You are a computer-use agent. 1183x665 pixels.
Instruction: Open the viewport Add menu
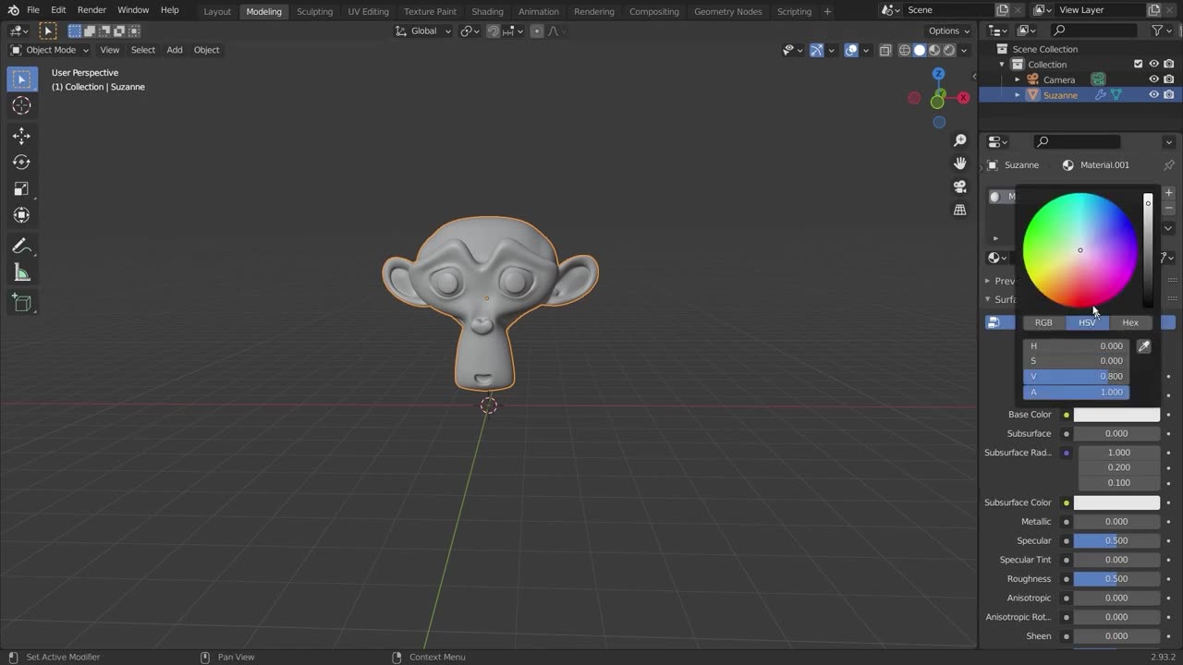pyautogui.click(x=175, y=50)
